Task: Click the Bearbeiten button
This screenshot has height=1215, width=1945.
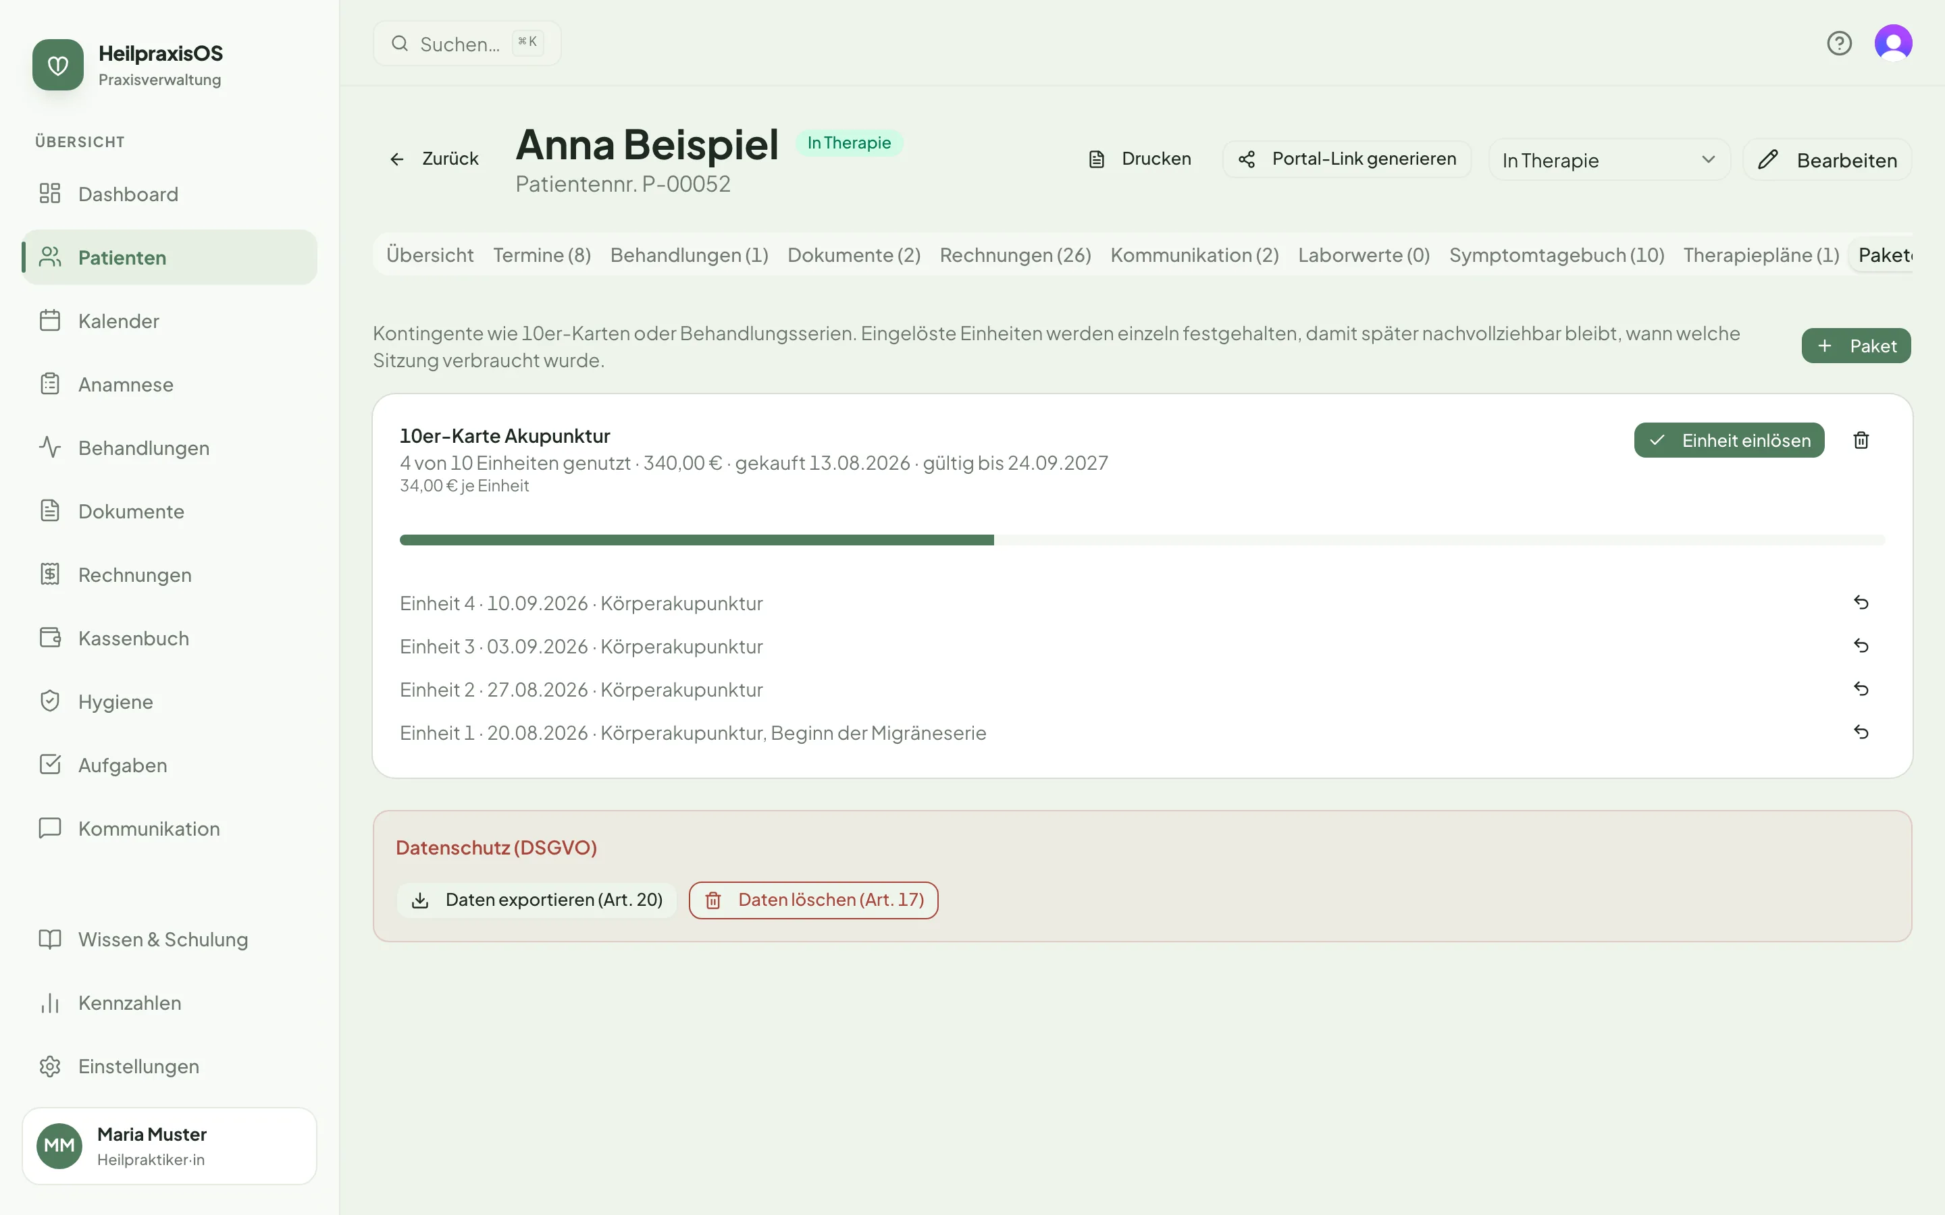Action: coord(1827,160)
